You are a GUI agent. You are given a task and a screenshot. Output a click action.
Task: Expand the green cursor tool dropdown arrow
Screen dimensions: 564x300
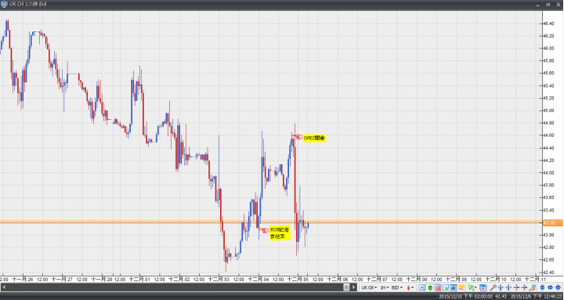(475, 287)
